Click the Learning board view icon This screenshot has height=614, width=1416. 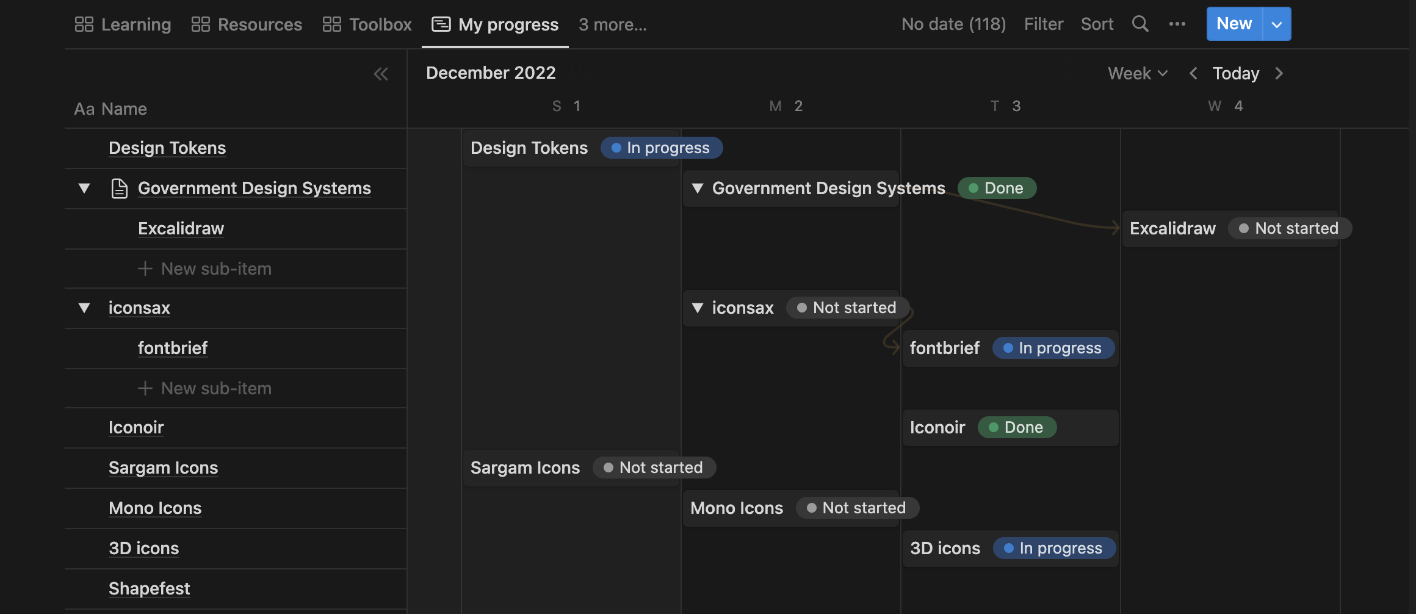pos(84,24)
